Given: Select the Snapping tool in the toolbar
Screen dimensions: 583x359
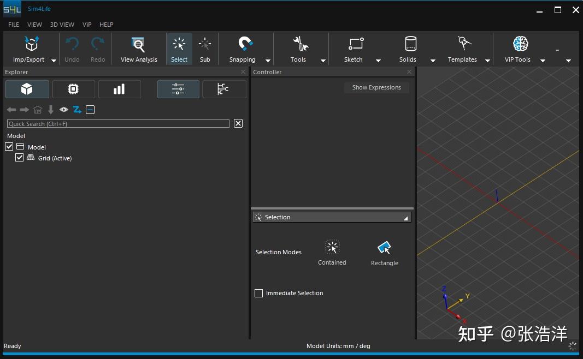Looking at the screenshot, I should coord(242,48).
